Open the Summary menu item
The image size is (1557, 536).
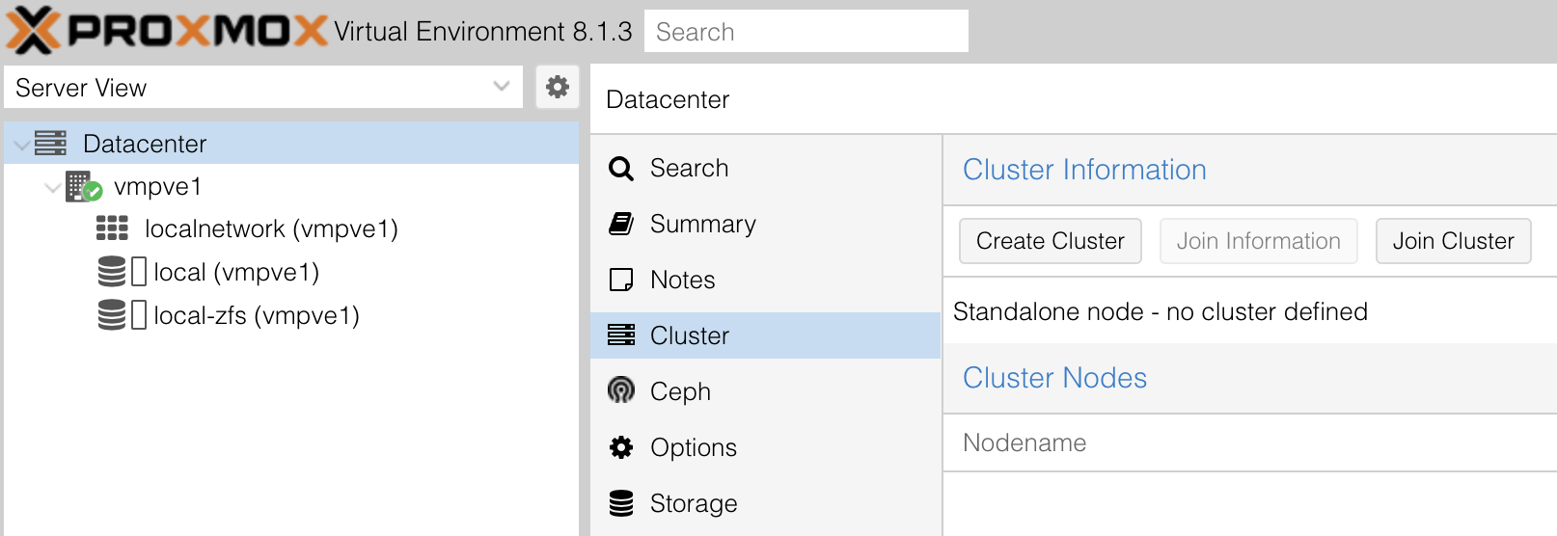702,224
